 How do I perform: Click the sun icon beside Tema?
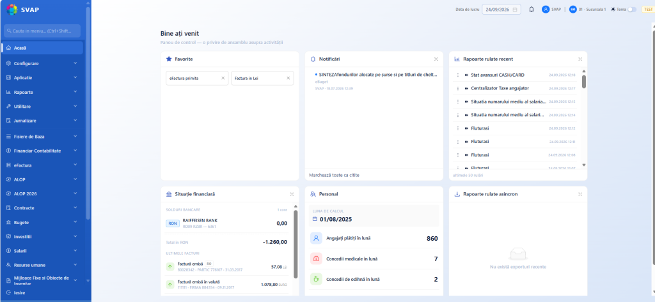[613, 9]
